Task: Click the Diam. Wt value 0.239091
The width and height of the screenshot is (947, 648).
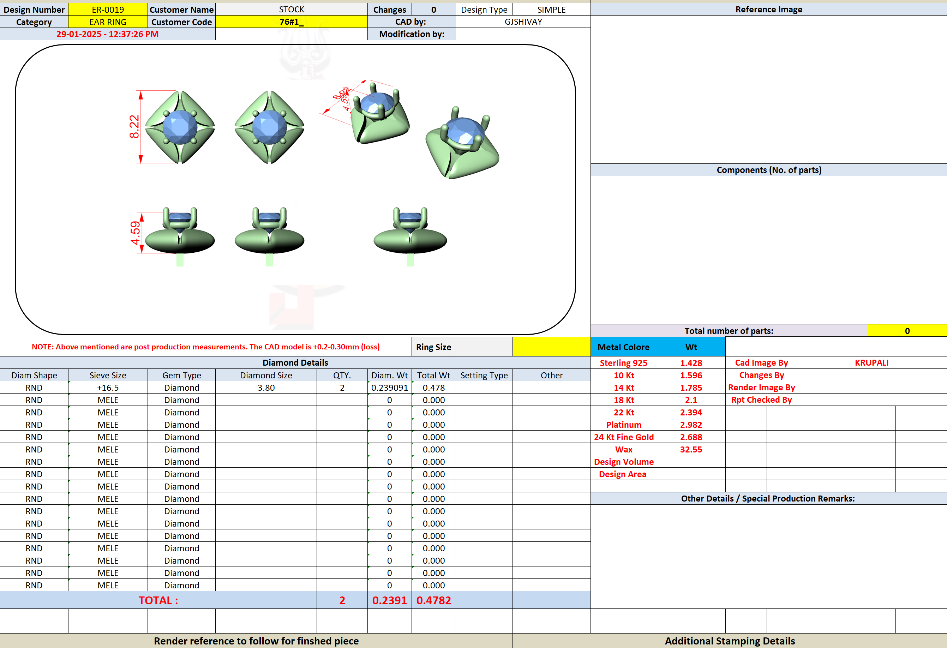Action: coord(389,388)
